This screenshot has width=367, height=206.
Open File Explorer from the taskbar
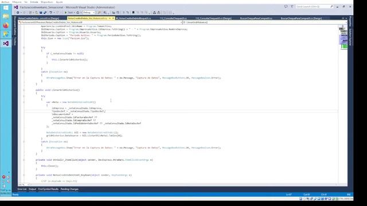tap(6, 17)
